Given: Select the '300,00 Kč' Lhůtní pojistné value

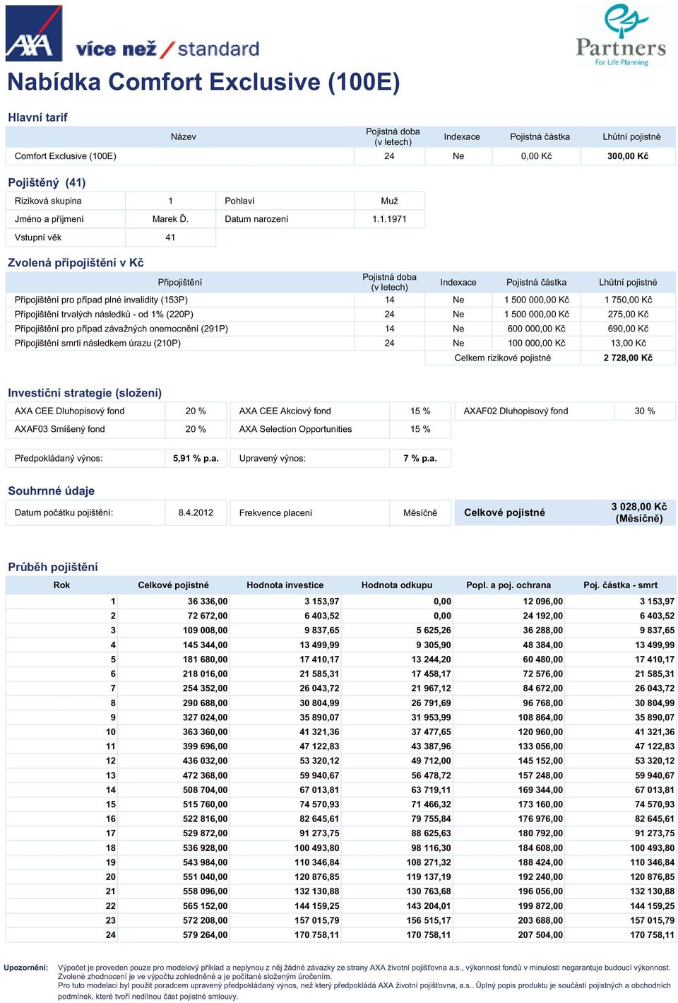Looking at the screenshot, I should (x=628, y=156).
